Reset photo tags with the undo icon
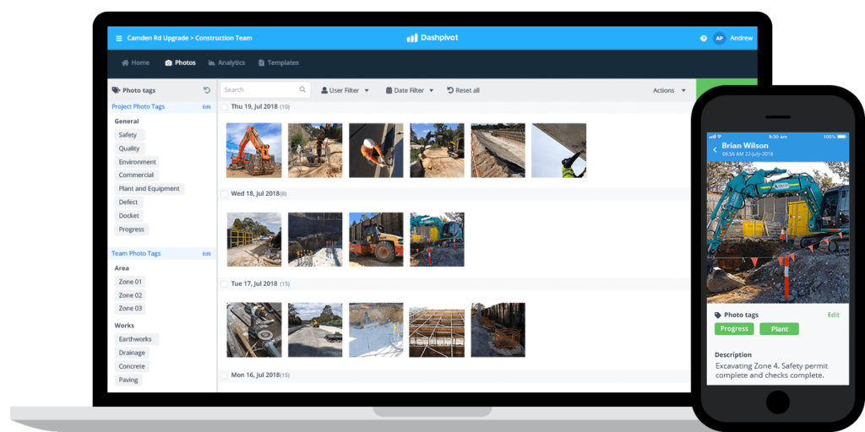This screenshot has width=865, height=432. coord(207,90)
